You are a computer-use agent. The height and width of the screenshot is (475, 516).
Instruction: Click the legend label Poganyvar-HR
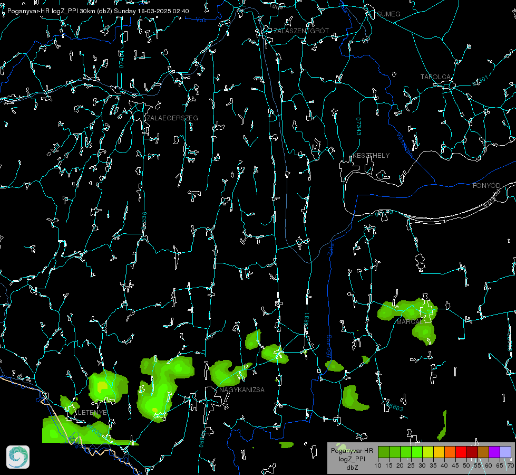pyautogui.click(x=352, y=451)
